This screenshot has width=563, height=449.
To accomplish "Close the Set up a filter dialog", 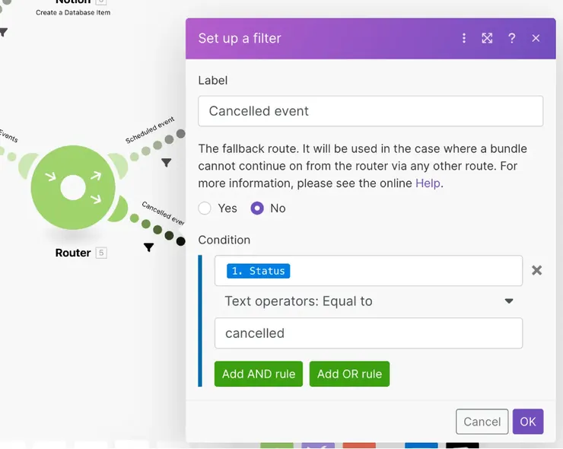I will (536, 38).
